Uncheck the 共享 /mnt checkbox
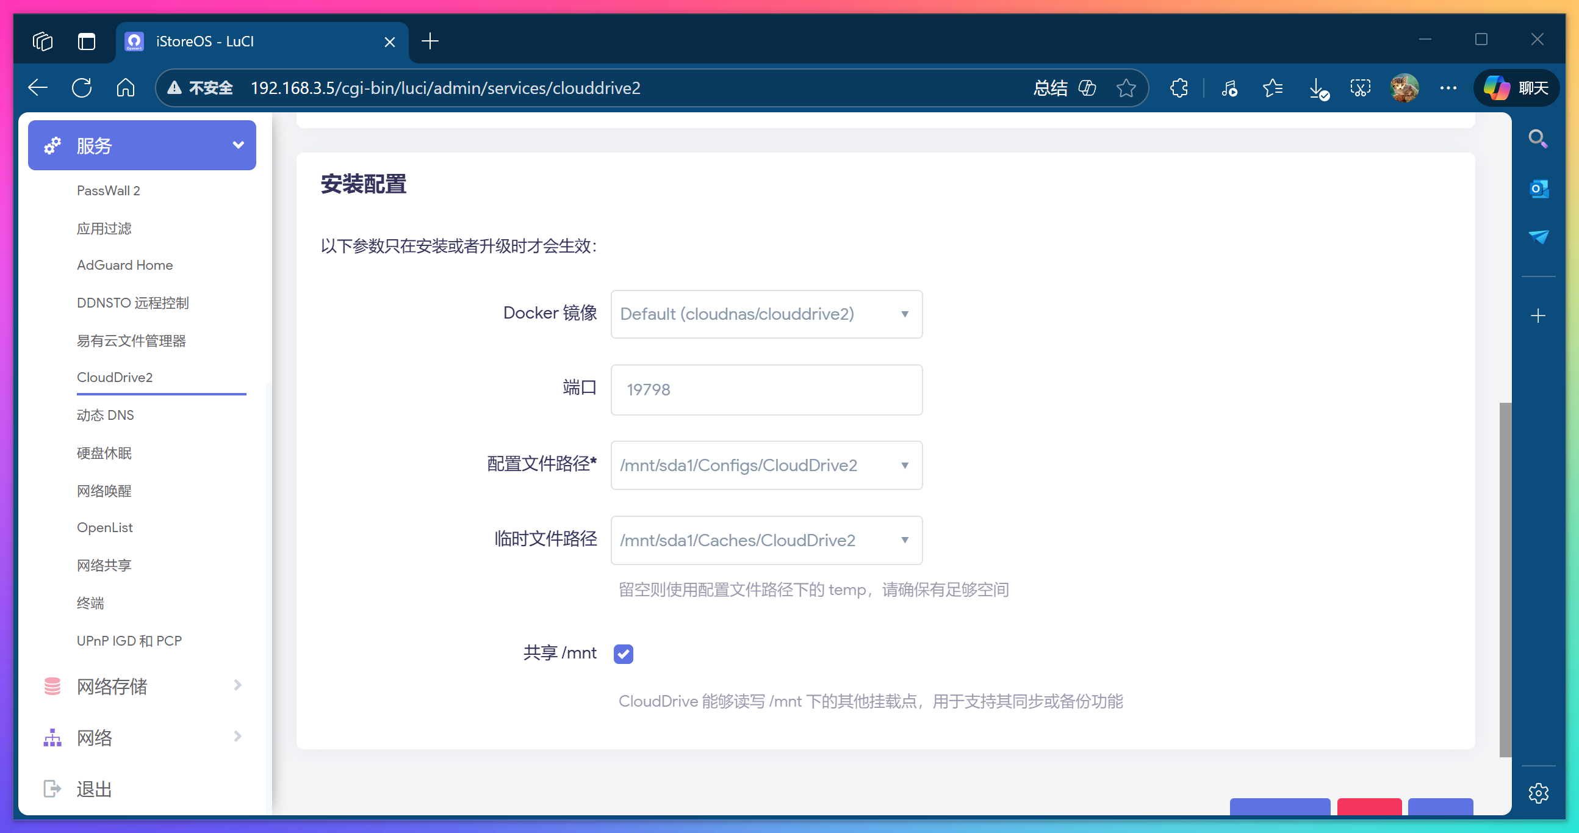The width and height of the screenshot is (1579, 833). tap(623, 654)
